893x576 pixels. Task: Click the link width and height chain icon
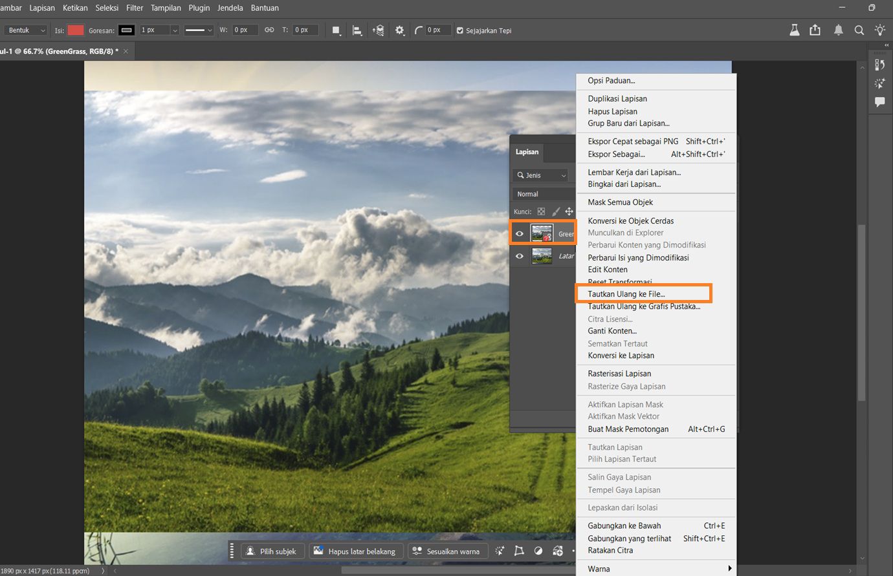tap(269, 30)
